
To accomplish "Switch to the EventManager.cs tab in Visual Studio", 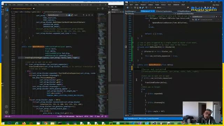I will point(130,11).
